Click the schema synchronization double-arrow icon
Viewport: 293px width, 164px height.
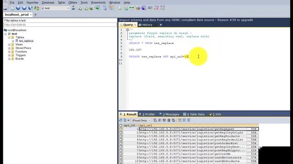pyautogui.click(x=132, y=8)
